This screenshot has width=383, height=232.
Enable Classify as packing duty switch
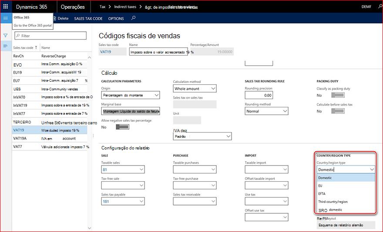click(338, 95)
